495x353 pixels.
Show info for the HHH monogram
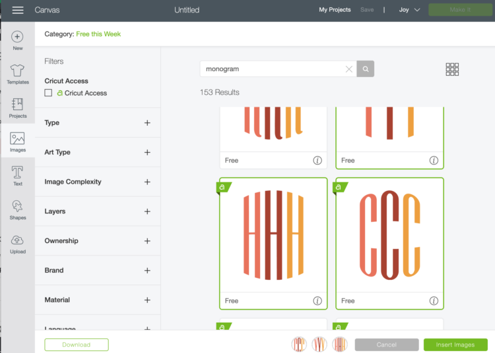pos(317,301)
